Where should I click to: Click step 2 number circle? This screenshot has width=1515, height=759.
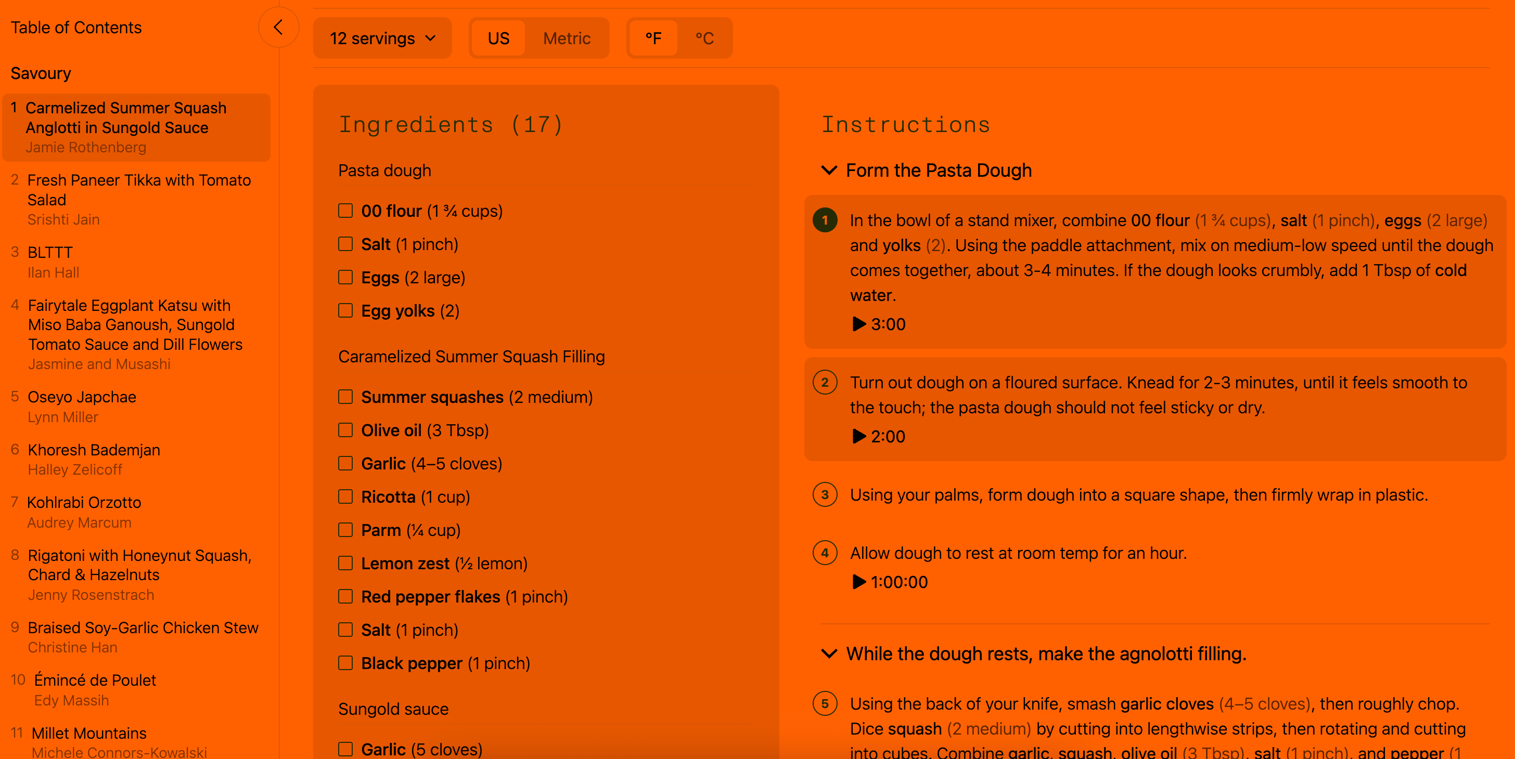click(825, 383)
